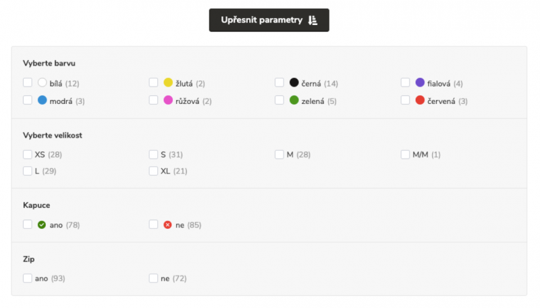Select the pink růžová color swatch
540x308 pixels.
point(168,100)
